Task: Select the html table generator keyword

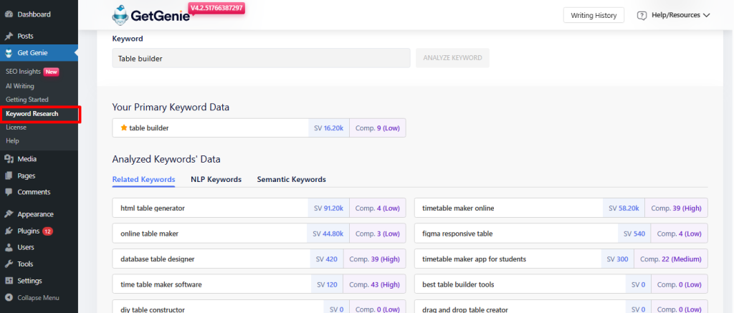Action: tap(259, 208)
